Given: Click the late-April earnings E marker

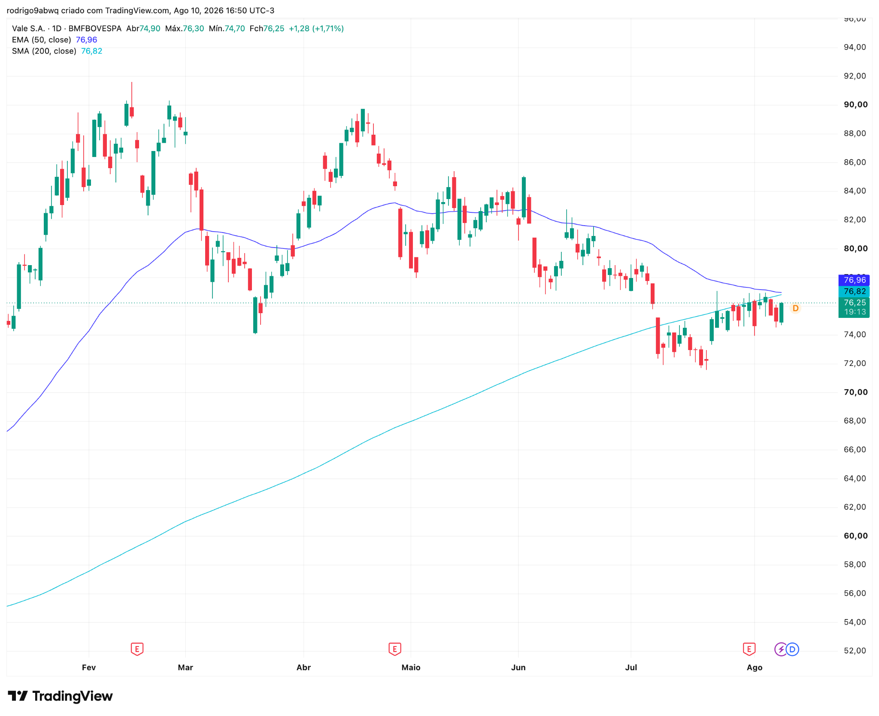Looking at the screenshot, I should [394, 649].
